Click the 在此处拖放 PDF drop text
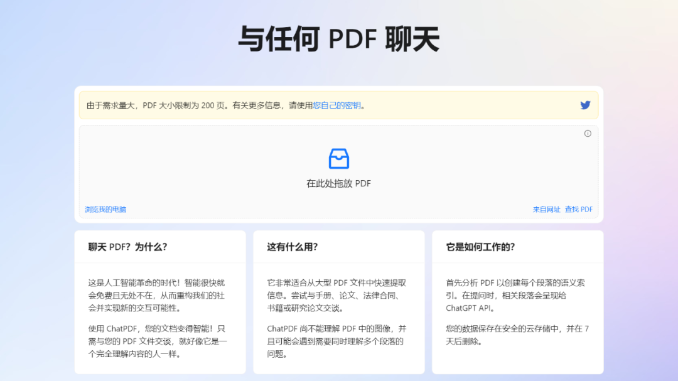678x381 pixels. click(x=338, y=183)
